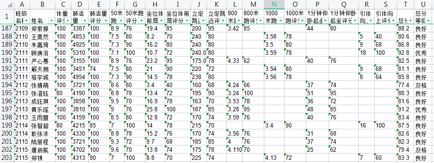Image resolution: width=434 pixels, height=163 pixels.
Task: Select the 1000m time cell 4.13
Action: (x=274, y=158)
